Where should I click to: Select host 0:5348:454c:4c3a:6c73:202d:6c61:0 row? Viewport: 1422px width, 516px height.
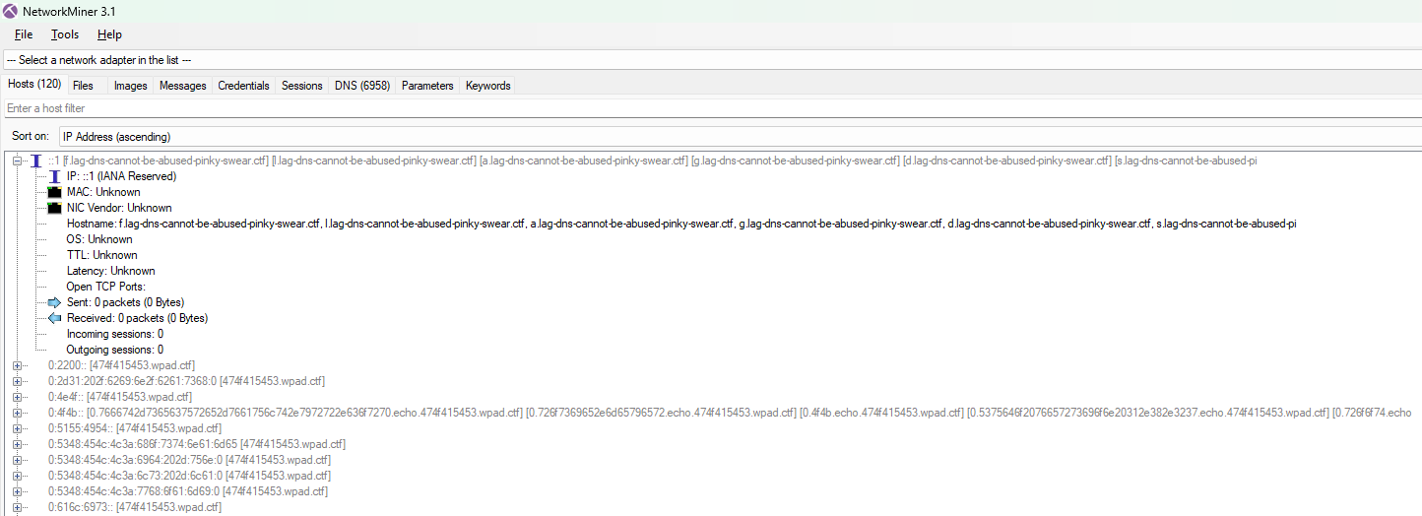coord(186,476)
